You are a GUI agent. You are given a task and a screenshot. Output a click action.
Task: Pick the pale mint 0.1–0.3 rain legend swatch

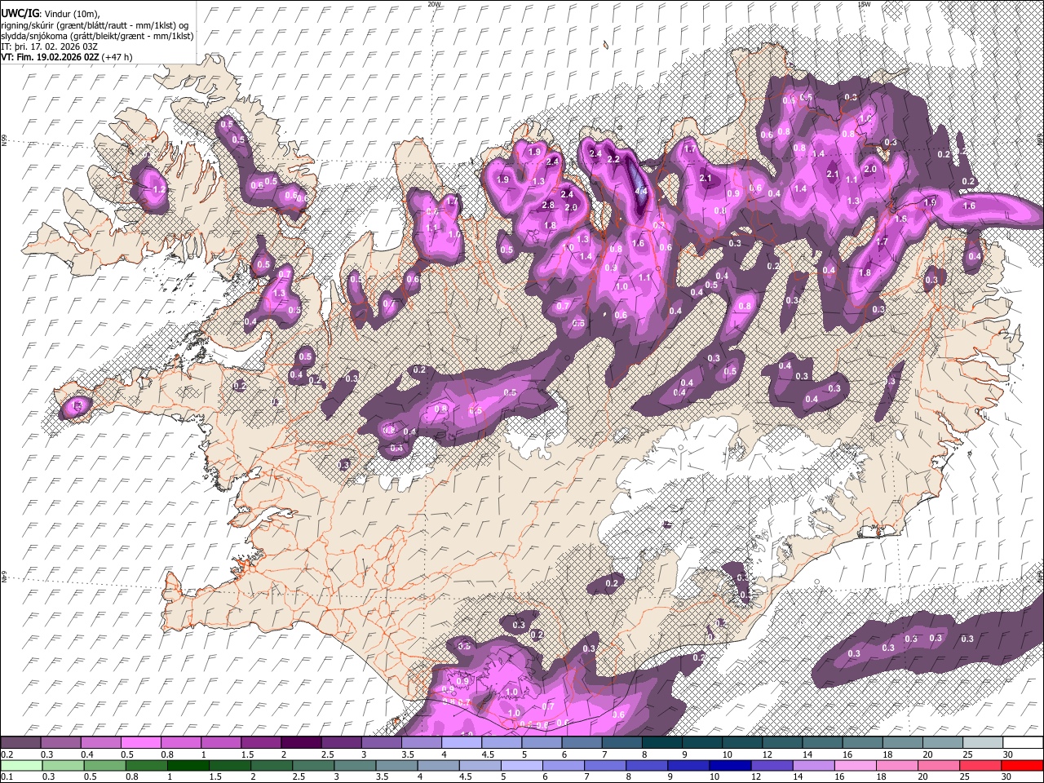click(20, 765)
